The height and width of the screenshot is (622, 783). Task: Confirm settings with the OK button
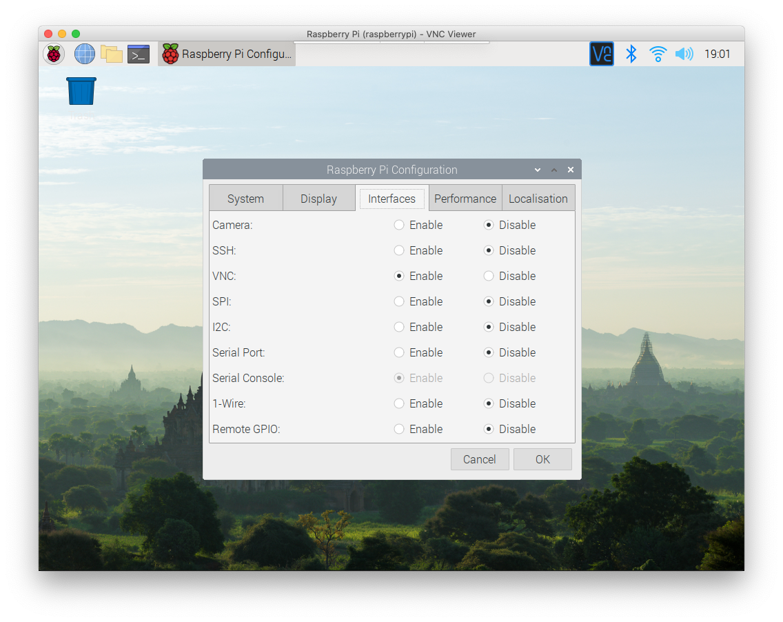tap(542, 459)
